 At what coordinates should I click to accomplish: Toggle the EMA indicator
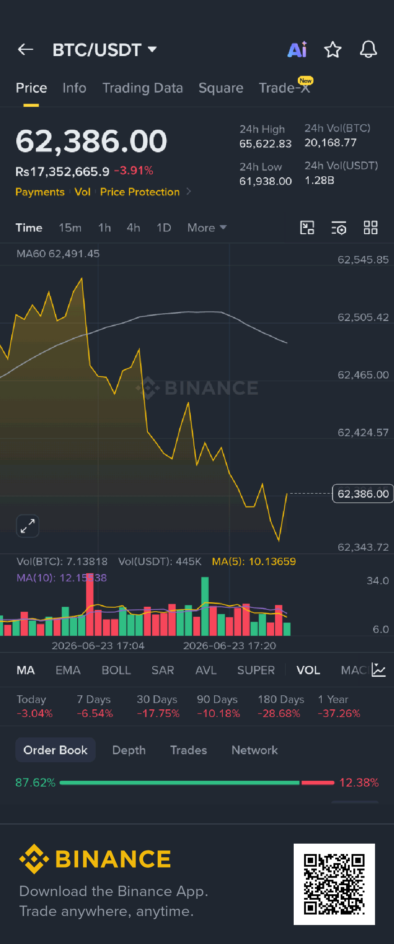(68, 670)
